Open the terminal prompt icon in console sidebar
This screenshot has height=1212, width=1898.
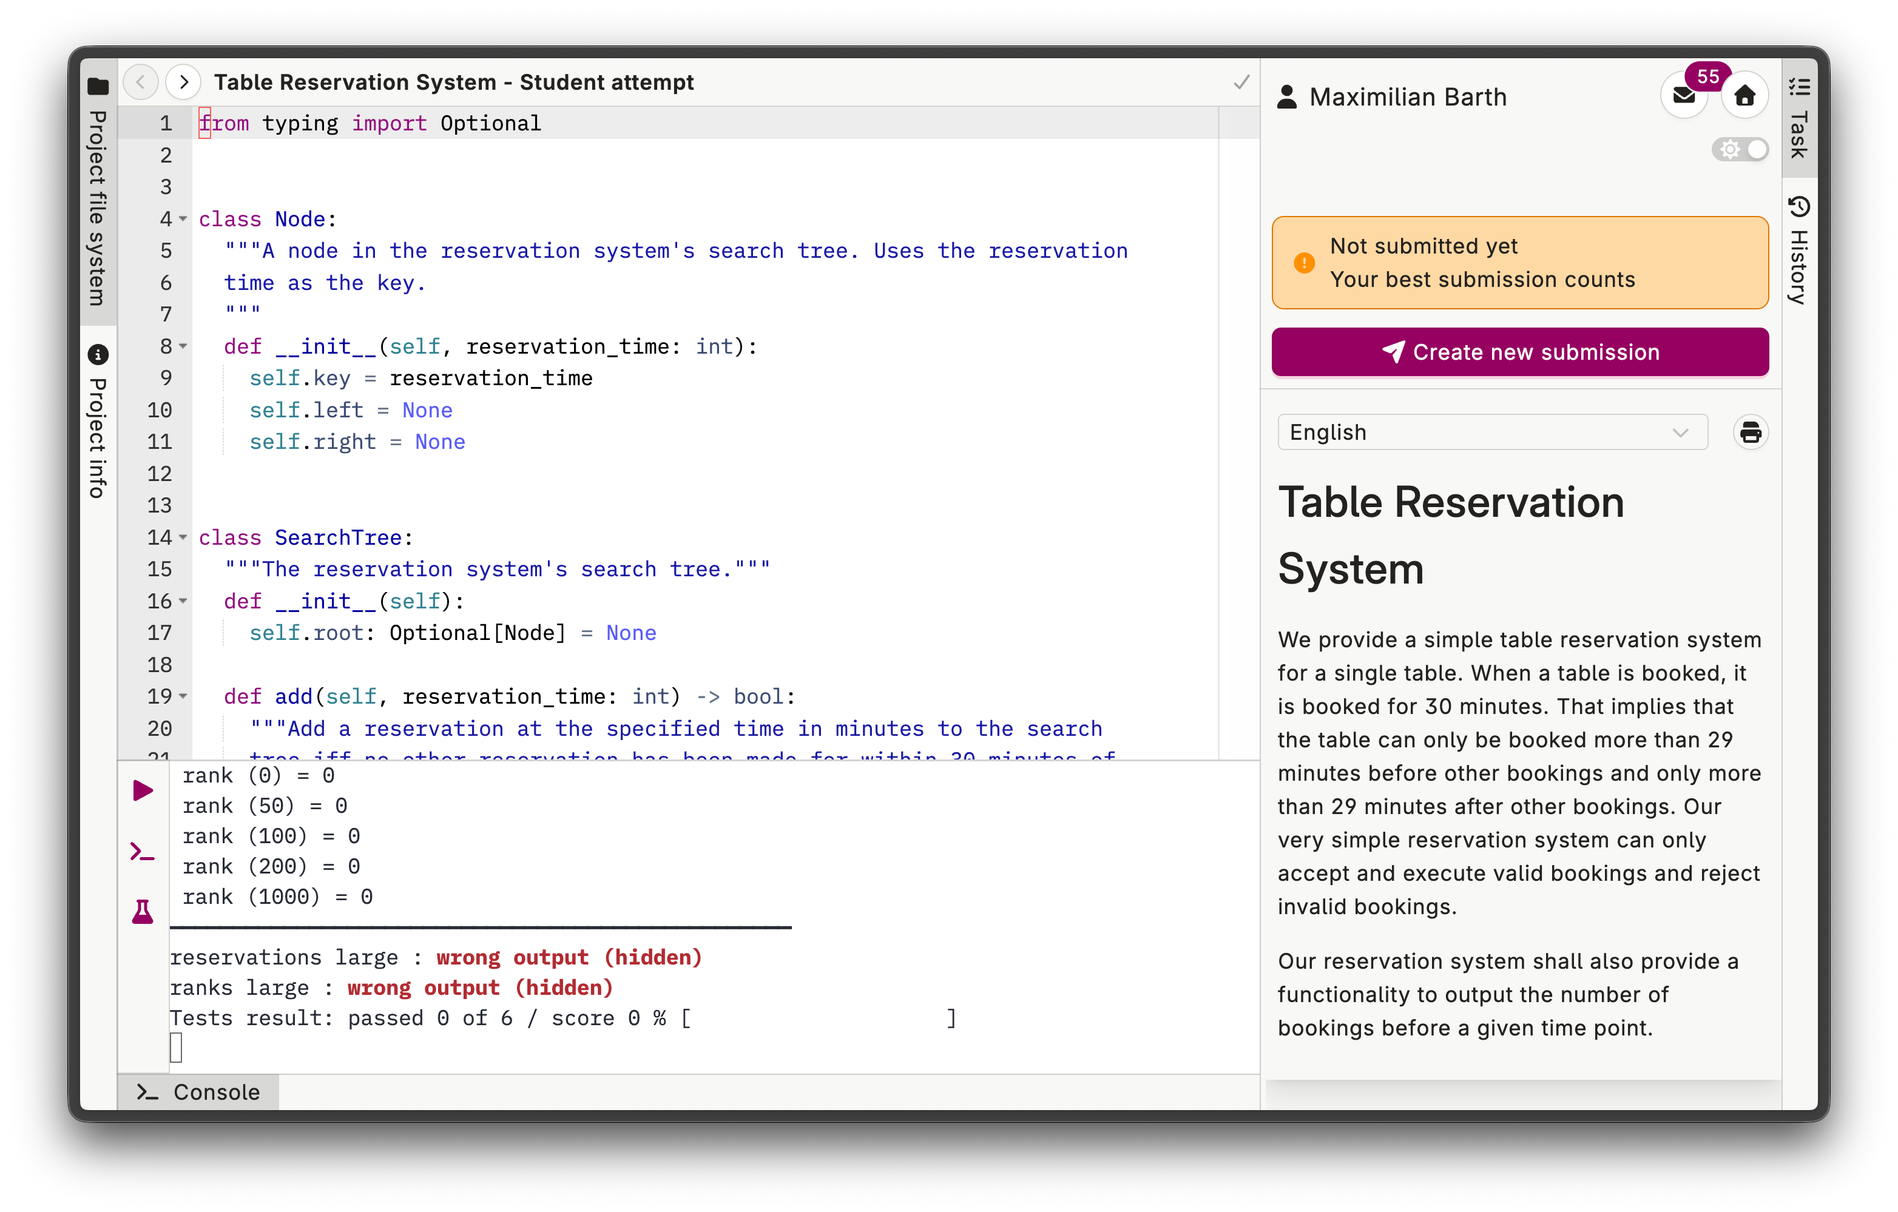click(x=143, y=852)
